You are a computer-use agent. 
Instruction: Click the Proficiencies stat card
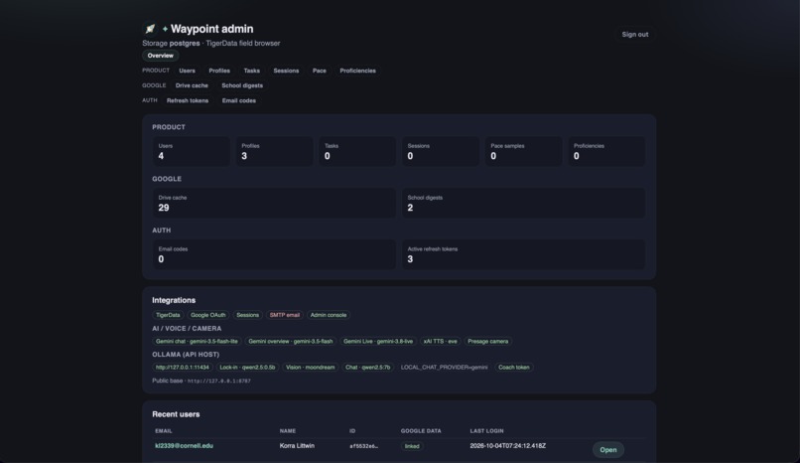click(x=606, y=151)
